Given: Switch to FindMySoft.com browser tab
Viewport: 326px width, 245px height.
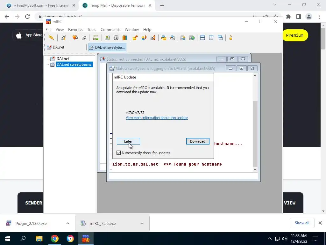Looking at the screenshot, I should coord(40,5).
